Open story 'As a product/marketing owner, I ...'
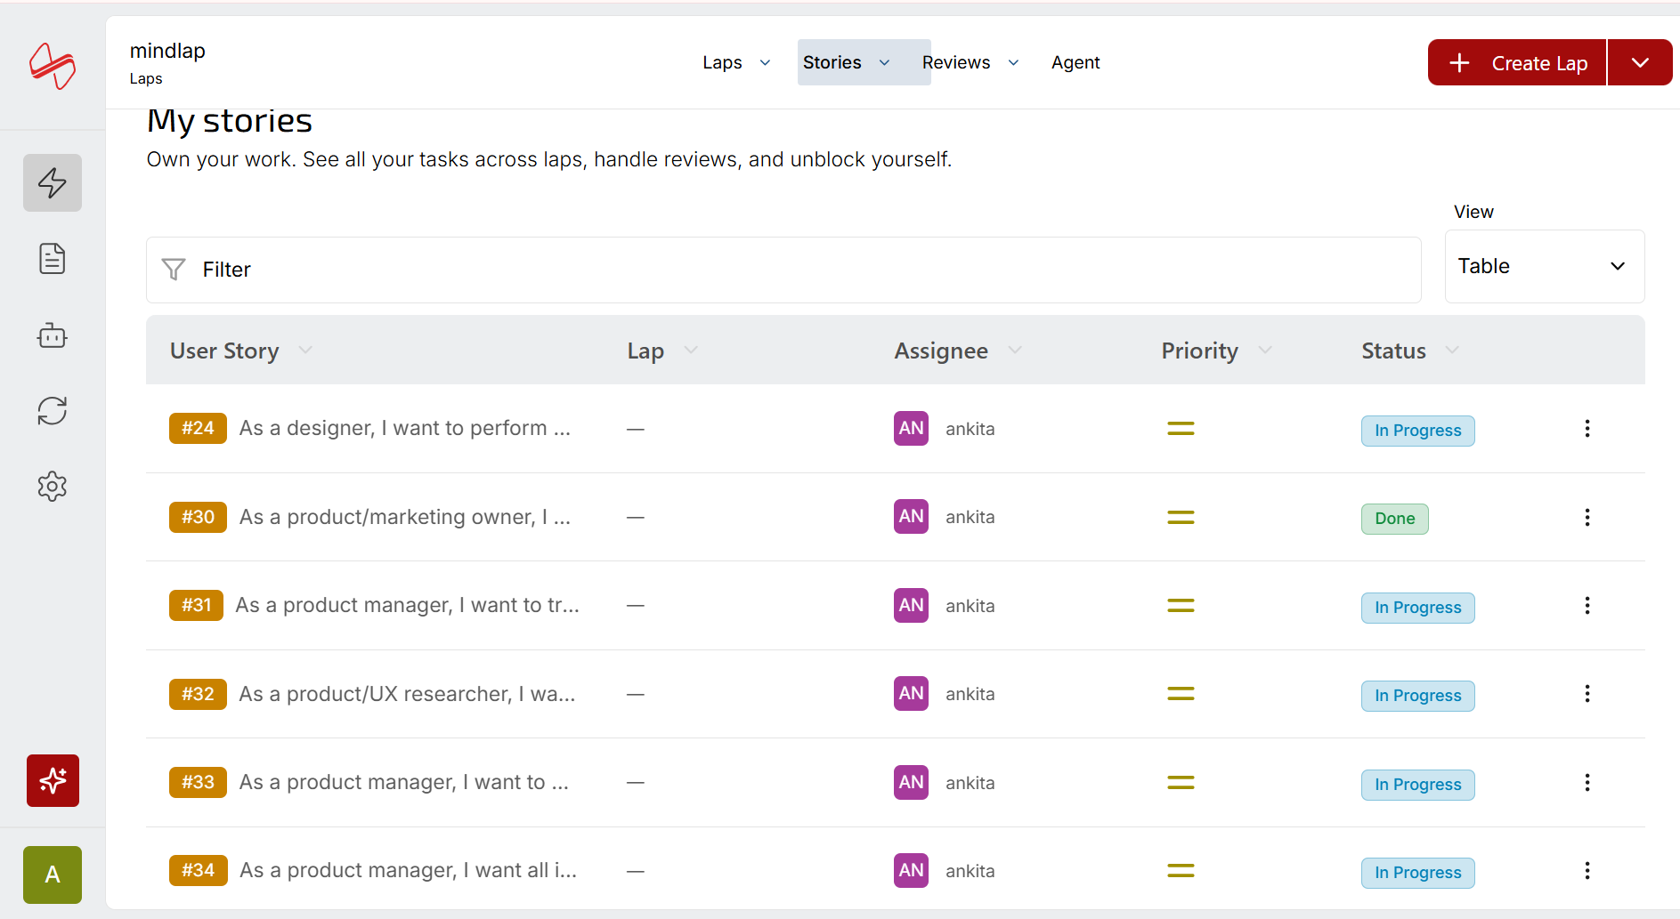Viewport: 1680px width, 919px height. point(405,517)
